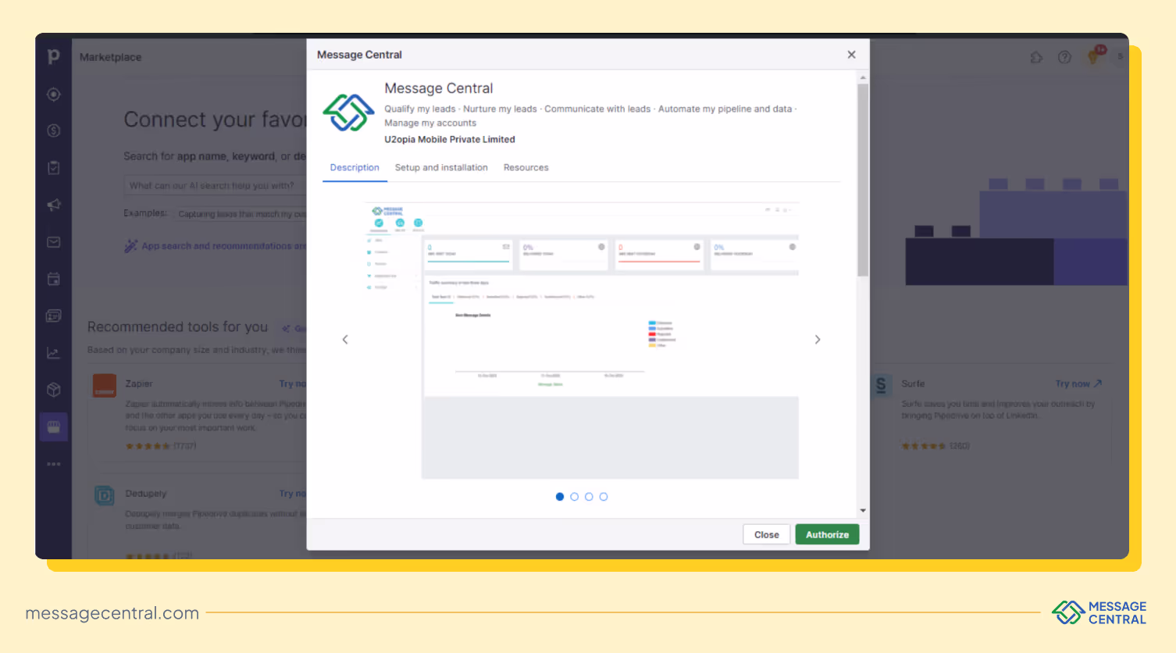This screenshot has width=1176, height=653.
Task: Click the Message Central app logo in dialog
Action: [x=348, y=112]
